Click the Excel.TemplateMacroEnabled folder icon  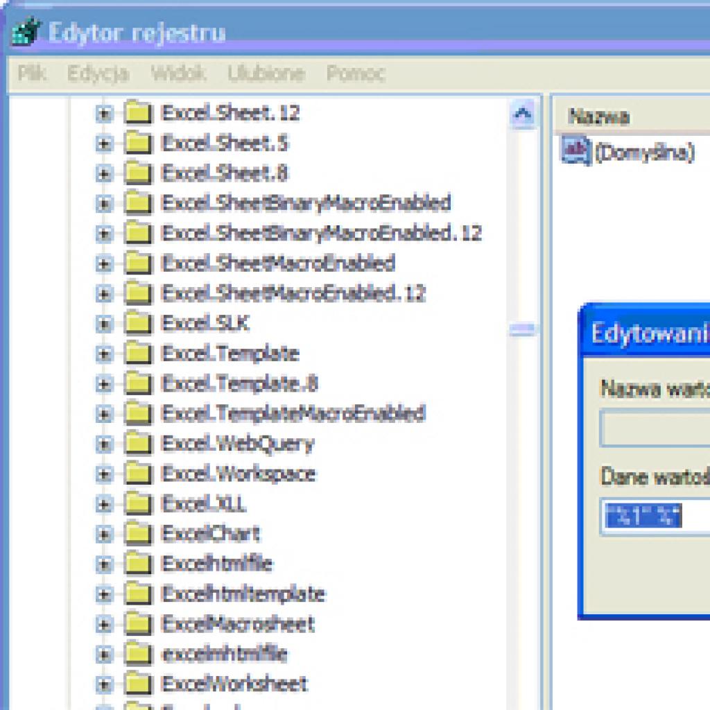coord(138,414)
